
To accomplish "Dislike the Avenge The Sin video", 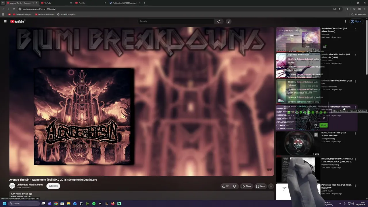I will click(x=234, y=186).
